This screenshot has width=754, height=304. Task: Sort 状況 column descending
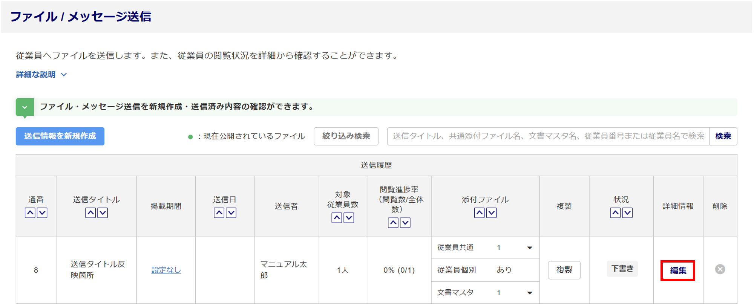627,213
